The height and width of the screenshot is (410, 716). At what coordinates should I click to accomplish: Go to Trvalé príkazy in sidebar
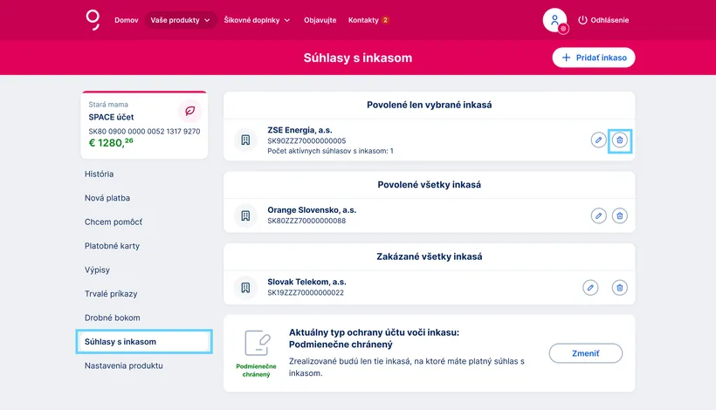pos(111,294)
